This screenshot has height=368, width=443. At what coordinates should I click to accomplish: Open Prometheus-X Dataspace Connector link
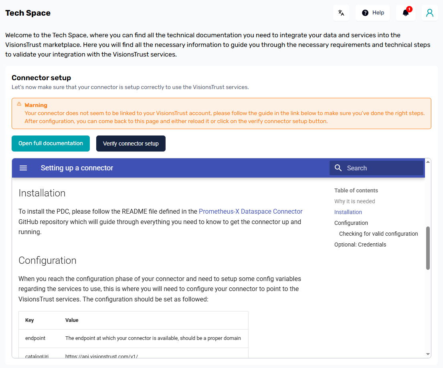pyautogui.click(x=251, y=211)
